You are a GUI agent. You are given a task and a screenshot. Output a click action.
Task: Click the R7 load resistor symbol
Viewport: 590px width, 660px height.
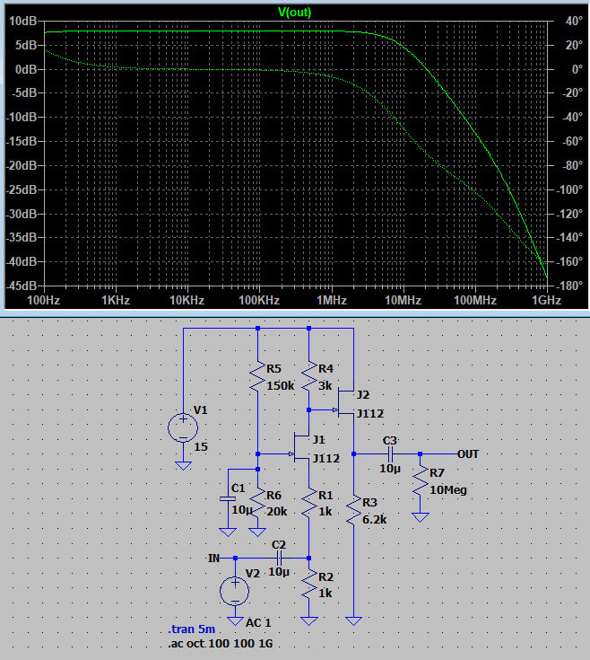pos(419,481)
